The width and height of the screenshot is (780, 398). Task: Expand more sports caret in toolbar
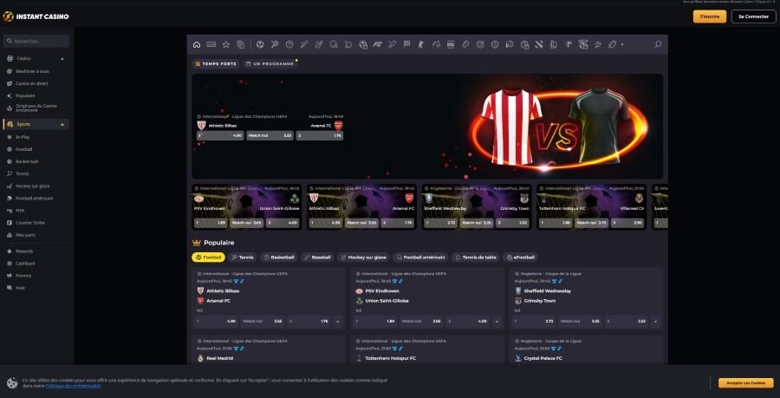click(622, 45)
